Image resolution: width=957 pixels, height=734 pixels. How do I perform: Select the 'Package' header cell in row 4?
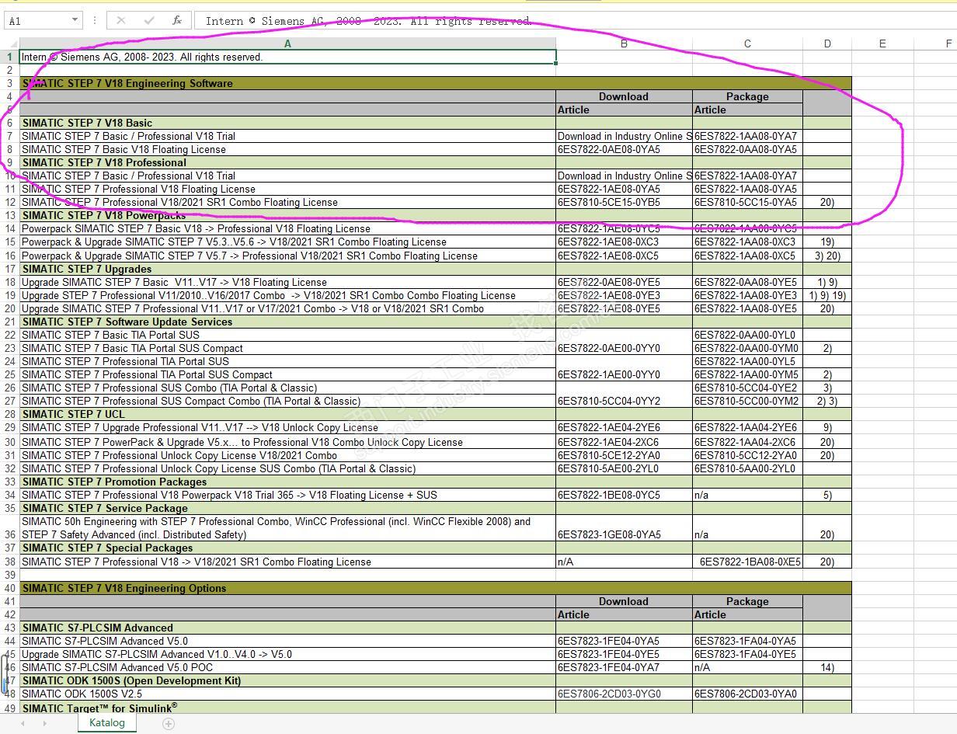(747, 96)
